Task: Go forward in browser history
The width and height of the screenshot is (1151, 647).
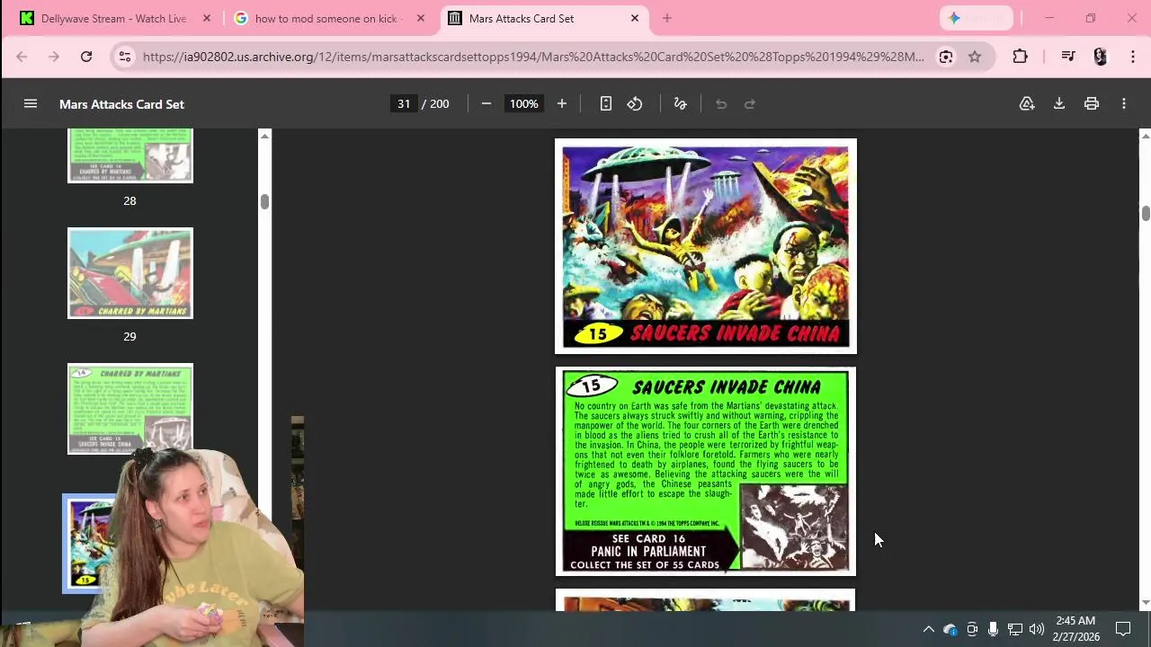Action: click(x=54, y=57)
